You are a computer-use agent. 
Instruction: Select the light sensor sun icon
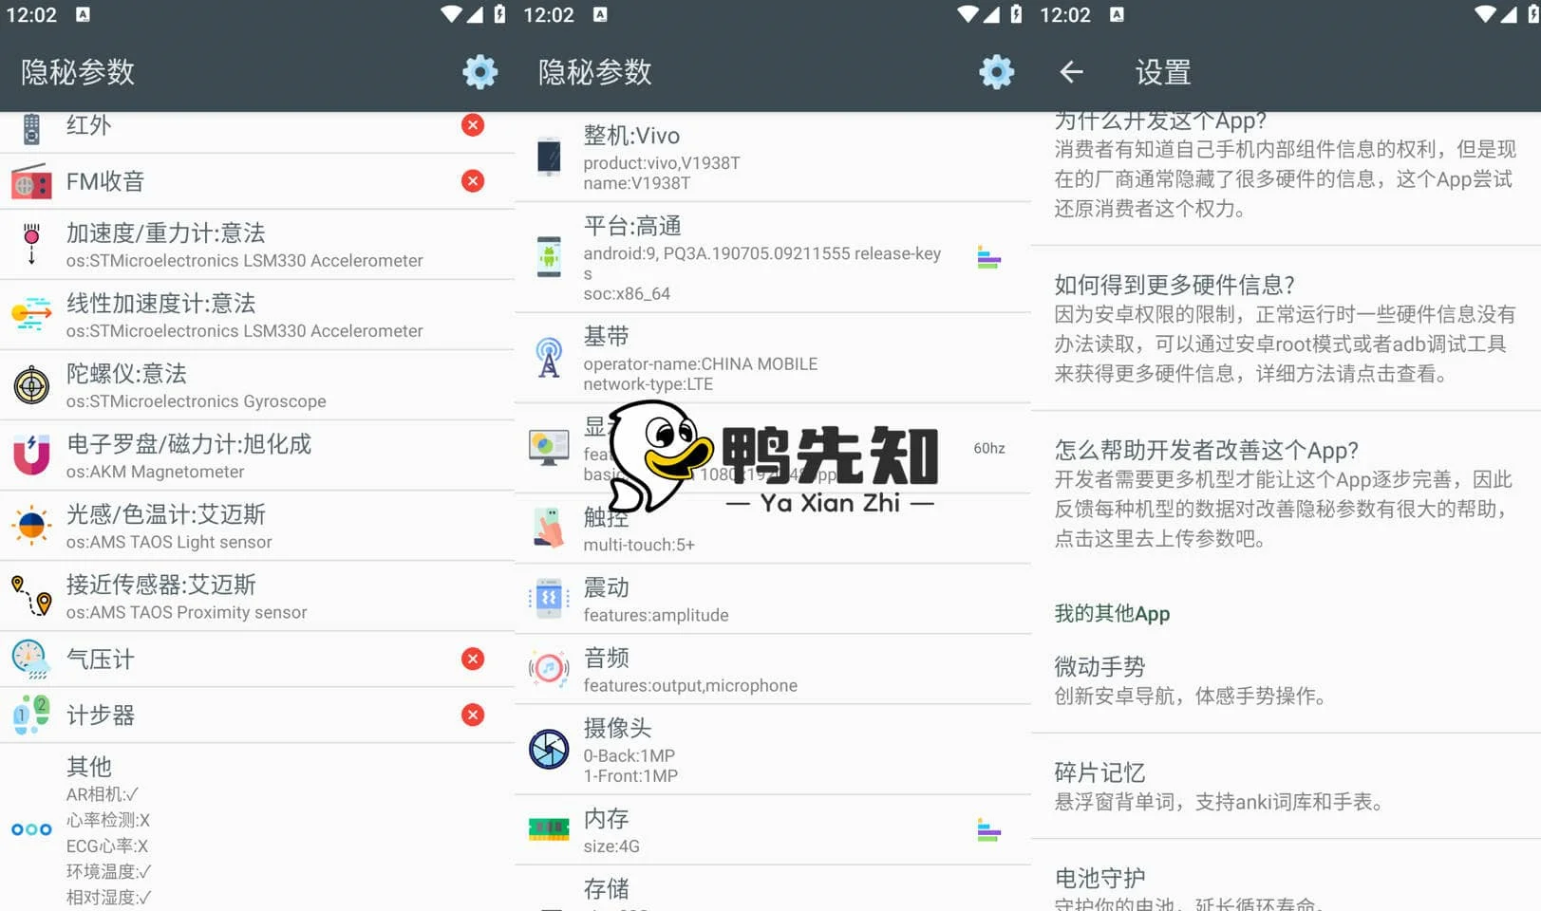coord(31,525)
